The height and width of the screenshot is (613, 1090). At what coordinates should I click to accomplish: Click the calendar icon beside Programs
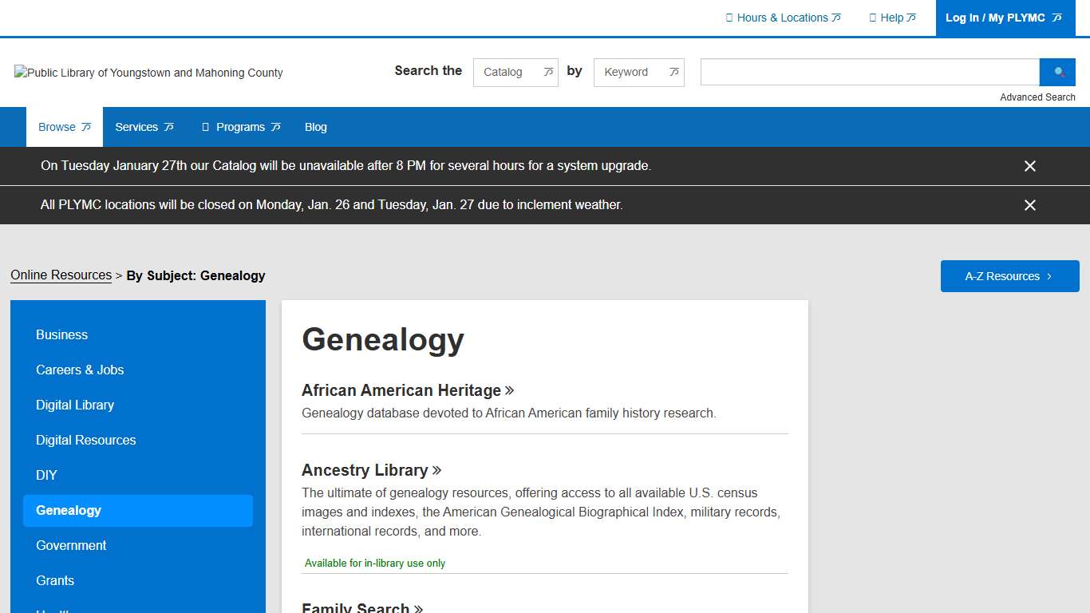(204, 126)
